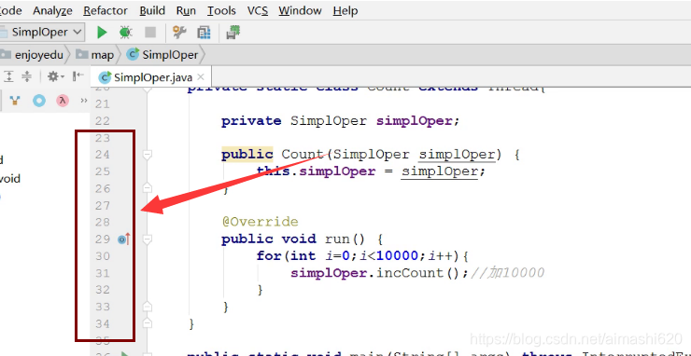Image resolution: width=691 pixels, height=356 pixels.
Task: Click line number 34 in gutter
Action: click(x=102, y=324)
